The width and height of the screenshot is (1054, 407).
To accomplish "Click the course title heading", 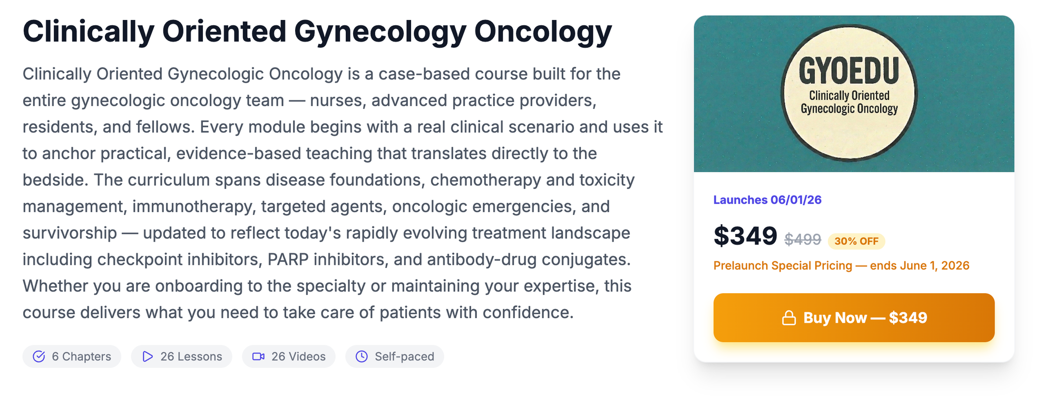I will [317, 32].
